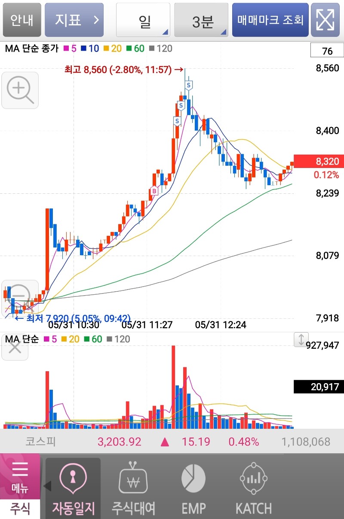This screenshot has height=519, width=344.
Task: Tap the topmost S sell marker
Action: coord(188,85)
